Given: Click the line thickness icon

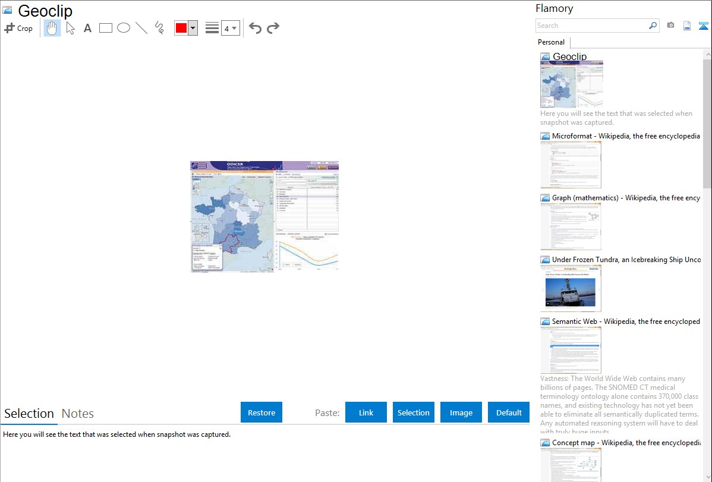Looking at the screenshot, I should click(x=212, y=28).
